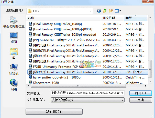Click date 2010/3/3 cell
Viewport: 155px width, 118px height.
point(112,40)
